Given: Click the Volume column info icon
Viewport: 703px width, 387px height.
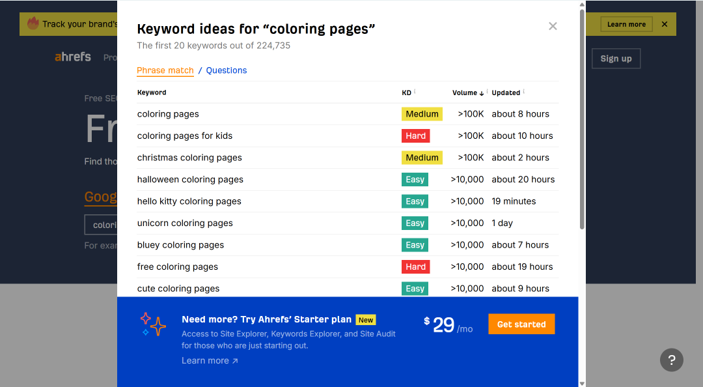Looking at the screenshot, I should click(488, 91).
